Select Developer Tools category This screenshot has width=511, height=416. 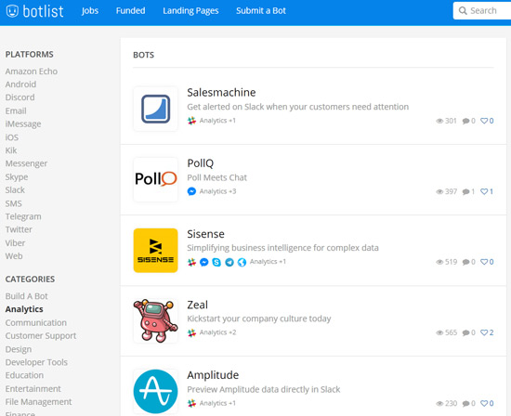tap(36, 362)
